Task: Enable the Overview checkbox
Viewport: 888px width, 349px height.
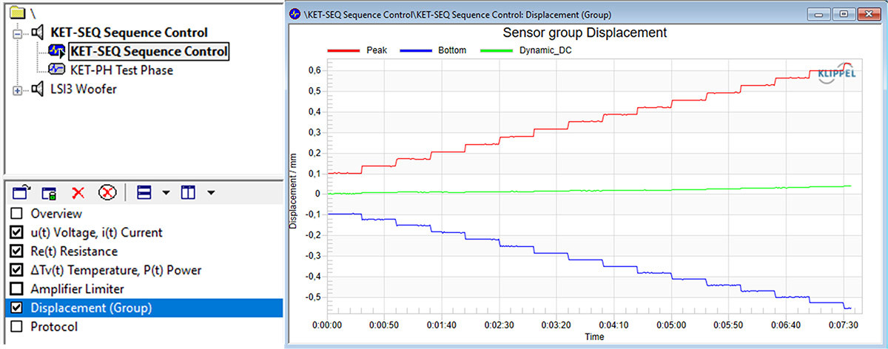Action: tap(16, 214)
